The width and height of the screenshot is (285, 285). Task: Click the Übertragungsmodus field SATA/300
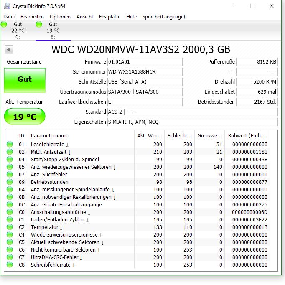145,92
